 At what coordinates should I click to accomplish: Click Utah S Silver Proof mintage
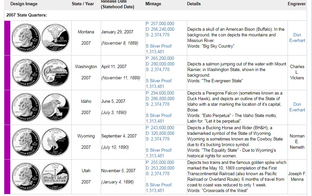pyautogui.click(x=159, y=187)
